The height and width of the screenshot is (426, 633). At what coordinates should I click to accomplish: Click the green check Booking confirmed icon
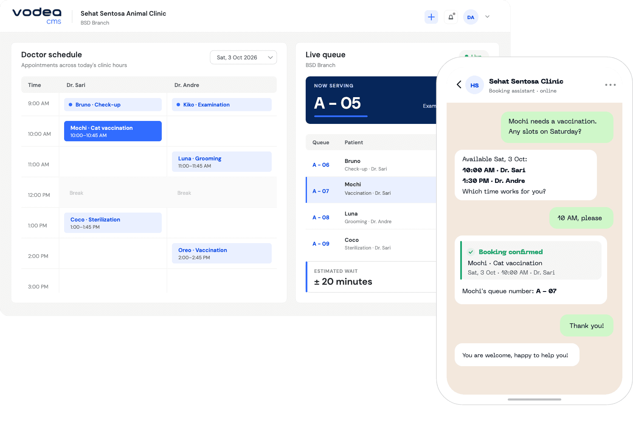pos(471,252)
